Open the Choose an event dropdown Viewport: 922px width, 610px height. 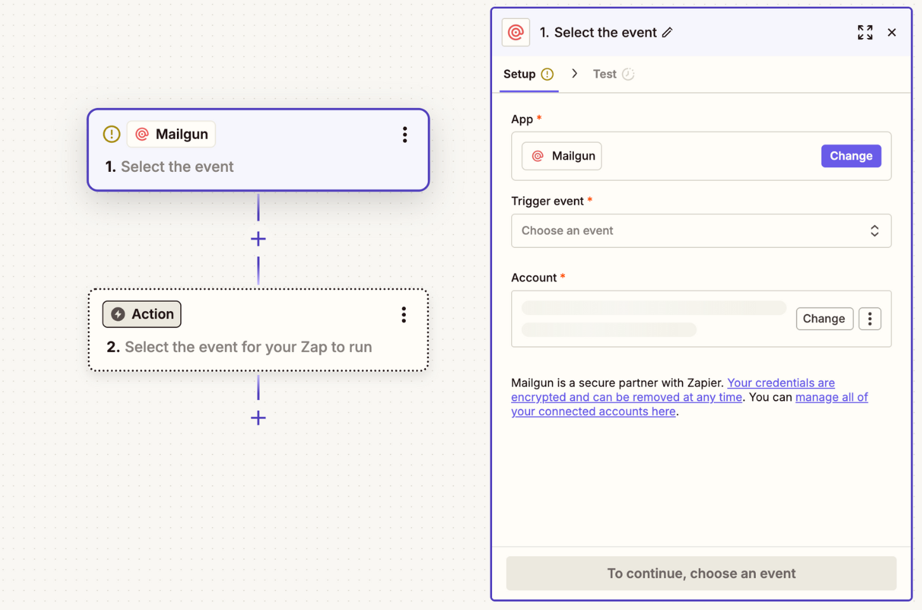click(701, 231)
